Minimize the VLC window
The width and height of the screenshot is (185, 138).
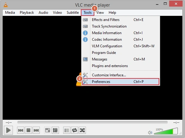(157, 4)
